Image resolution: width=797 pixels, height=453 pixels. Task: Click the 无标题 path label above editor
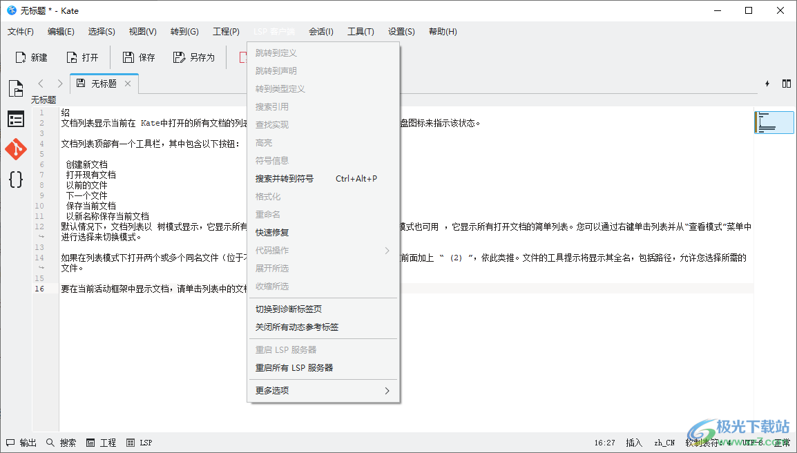(x=44, y=99)
